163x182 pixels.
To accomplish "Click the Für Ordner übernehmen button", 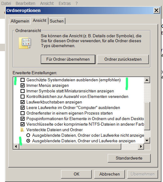I will pos(68,59).
